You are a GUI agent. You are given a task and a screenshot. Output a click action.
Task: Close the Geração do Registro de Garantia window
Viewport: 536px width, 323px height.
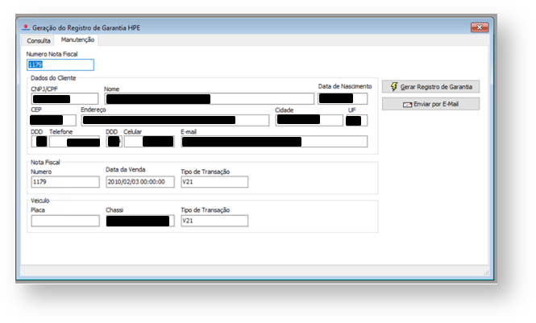pos(480,27)
